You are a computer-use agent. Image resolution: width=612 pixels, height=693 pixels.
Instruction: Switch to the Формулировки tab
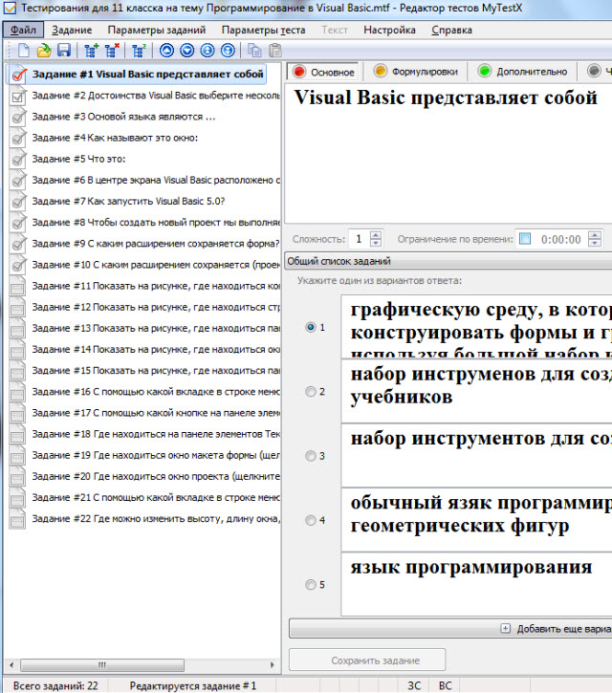point(416,72)
